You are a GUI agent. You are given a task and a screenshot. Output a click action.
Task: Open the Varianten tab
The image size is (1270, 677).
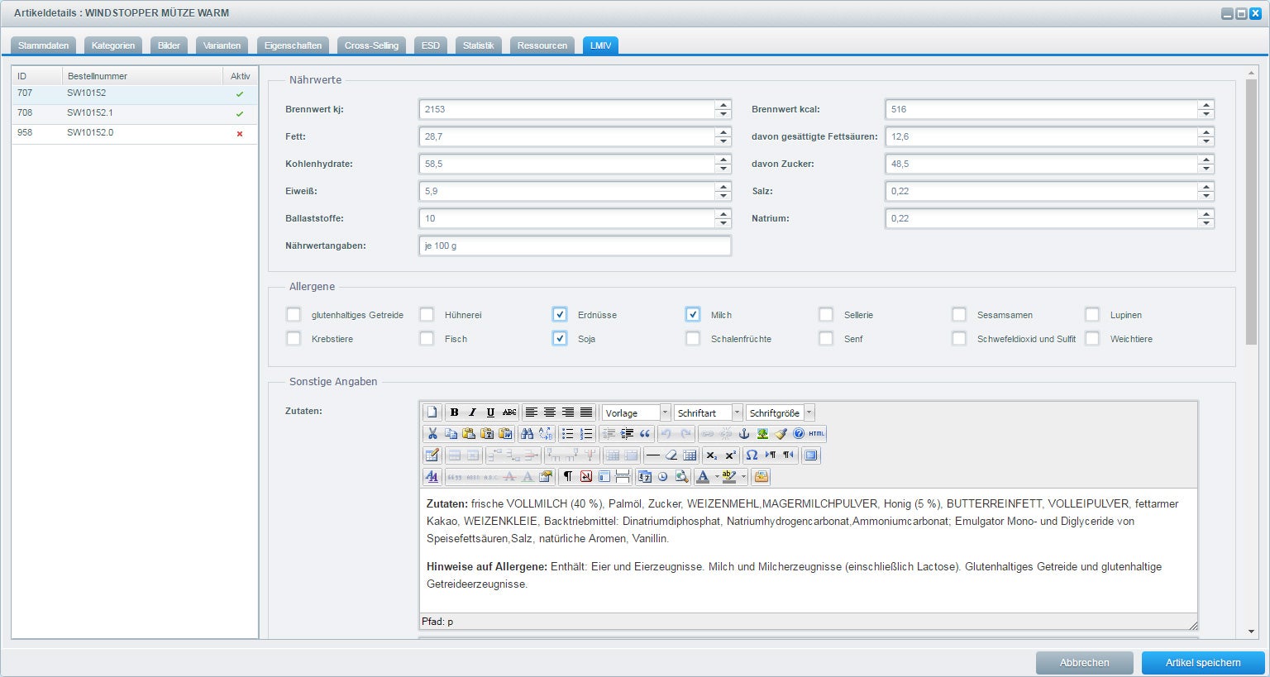222,45
